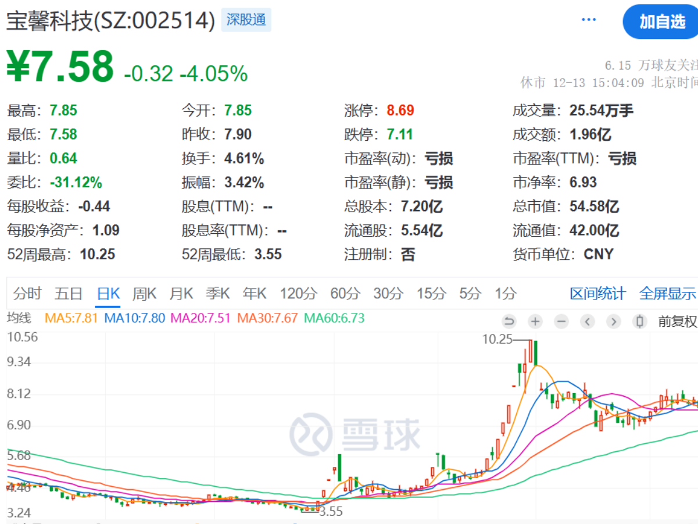Click the change value -0.32 -4.05%

click(x=186, y=74)
